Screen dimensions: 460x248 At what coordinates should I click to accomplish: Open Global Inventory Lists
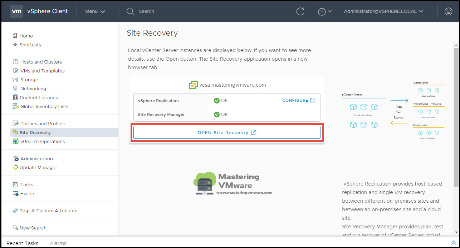coord(44,106)
